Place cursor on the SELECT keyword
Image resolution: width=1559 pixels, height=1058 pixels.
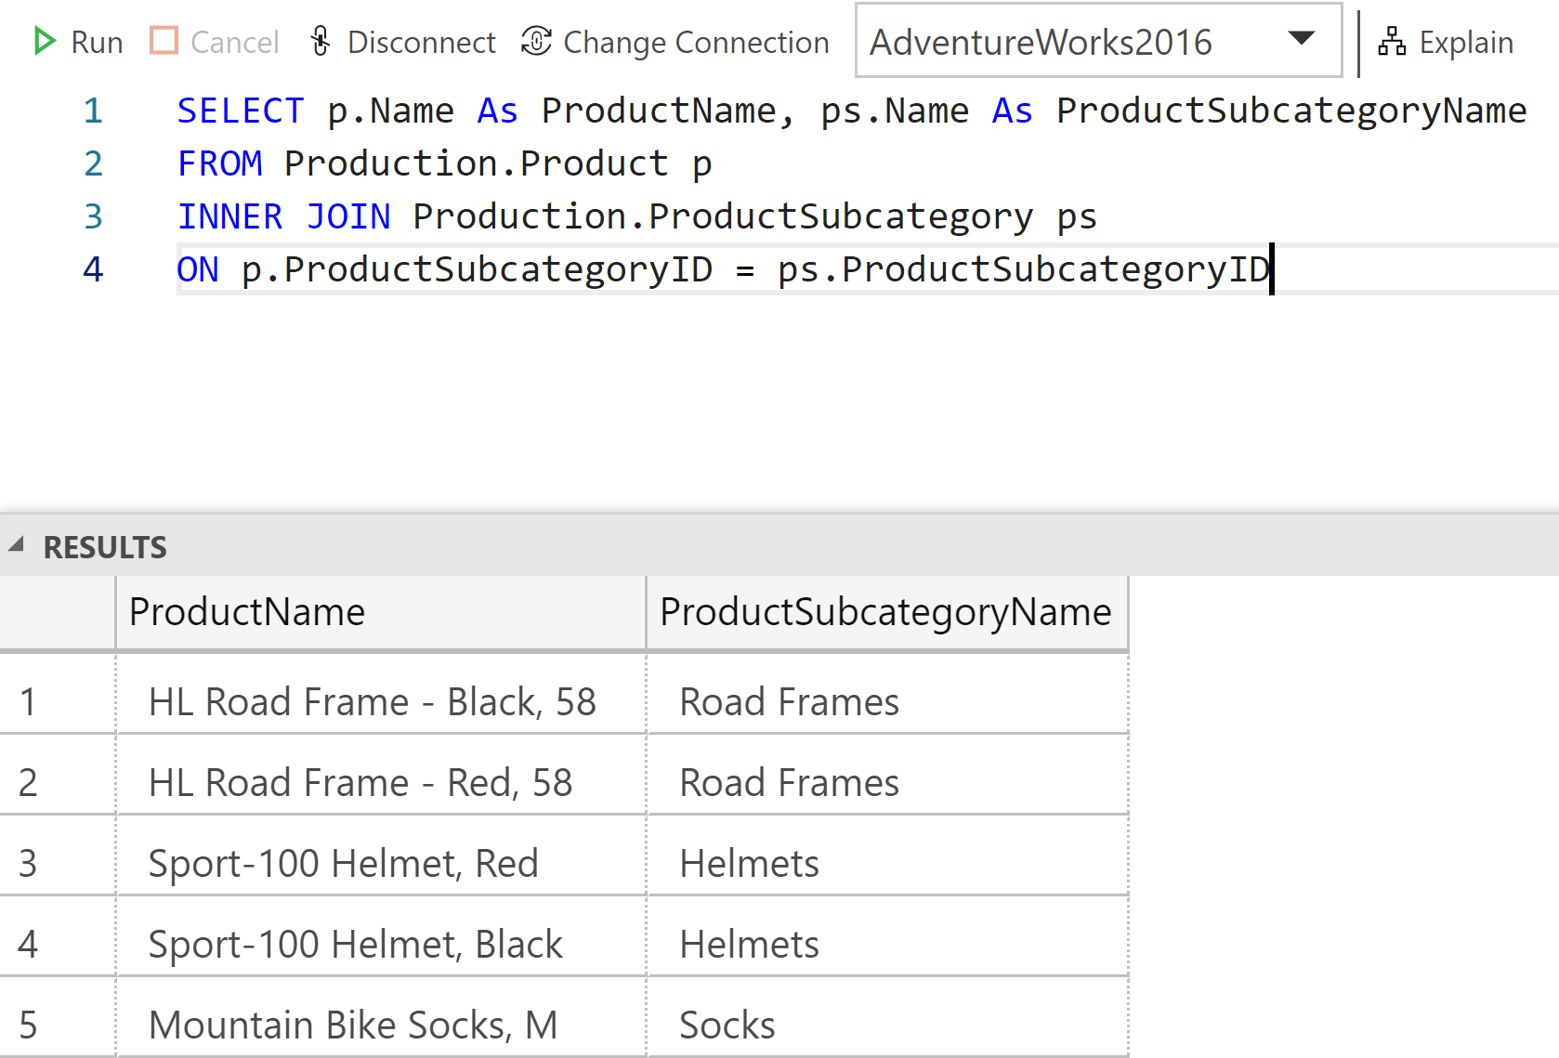(x=240, y=111)
